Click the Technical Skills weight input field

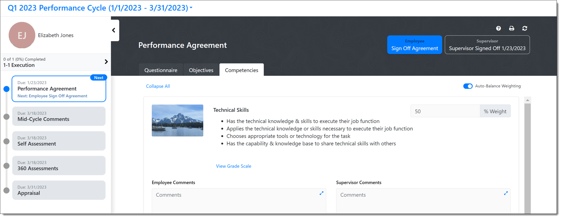[x=445, y=111]
